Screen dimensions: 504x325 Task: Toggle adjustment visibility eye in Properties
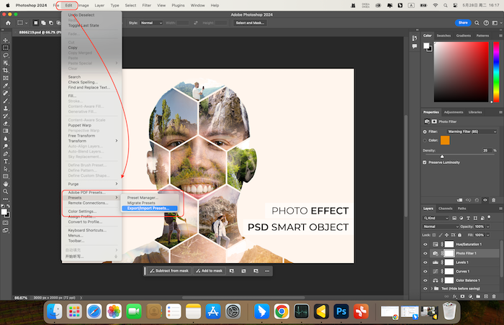485,200
